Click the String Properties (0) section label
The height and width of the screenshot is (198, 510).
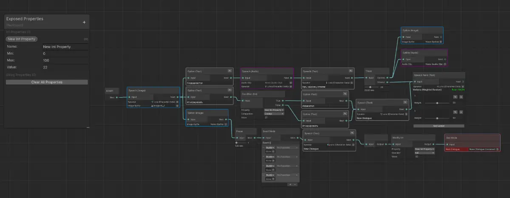coord(21,75)
